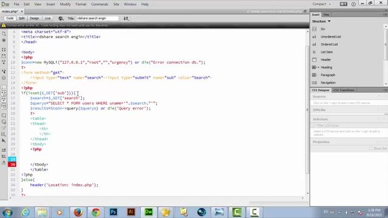388x218 pixels.
Task: Open the CSS Designer panel options menu
Action: pos(385,90)
